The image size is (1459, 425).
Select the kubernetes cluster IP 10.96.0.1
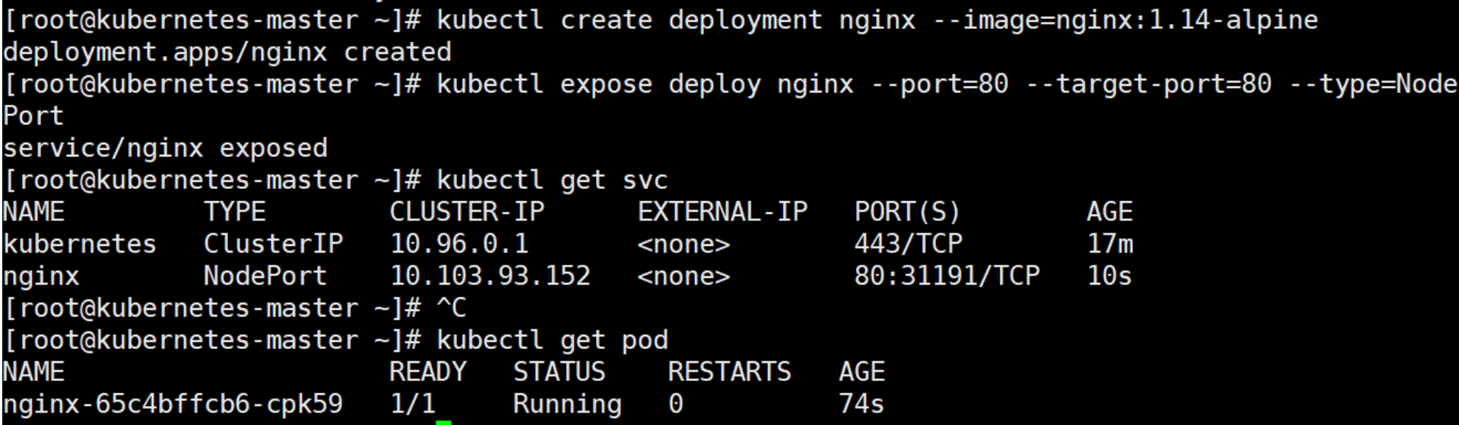458,244
